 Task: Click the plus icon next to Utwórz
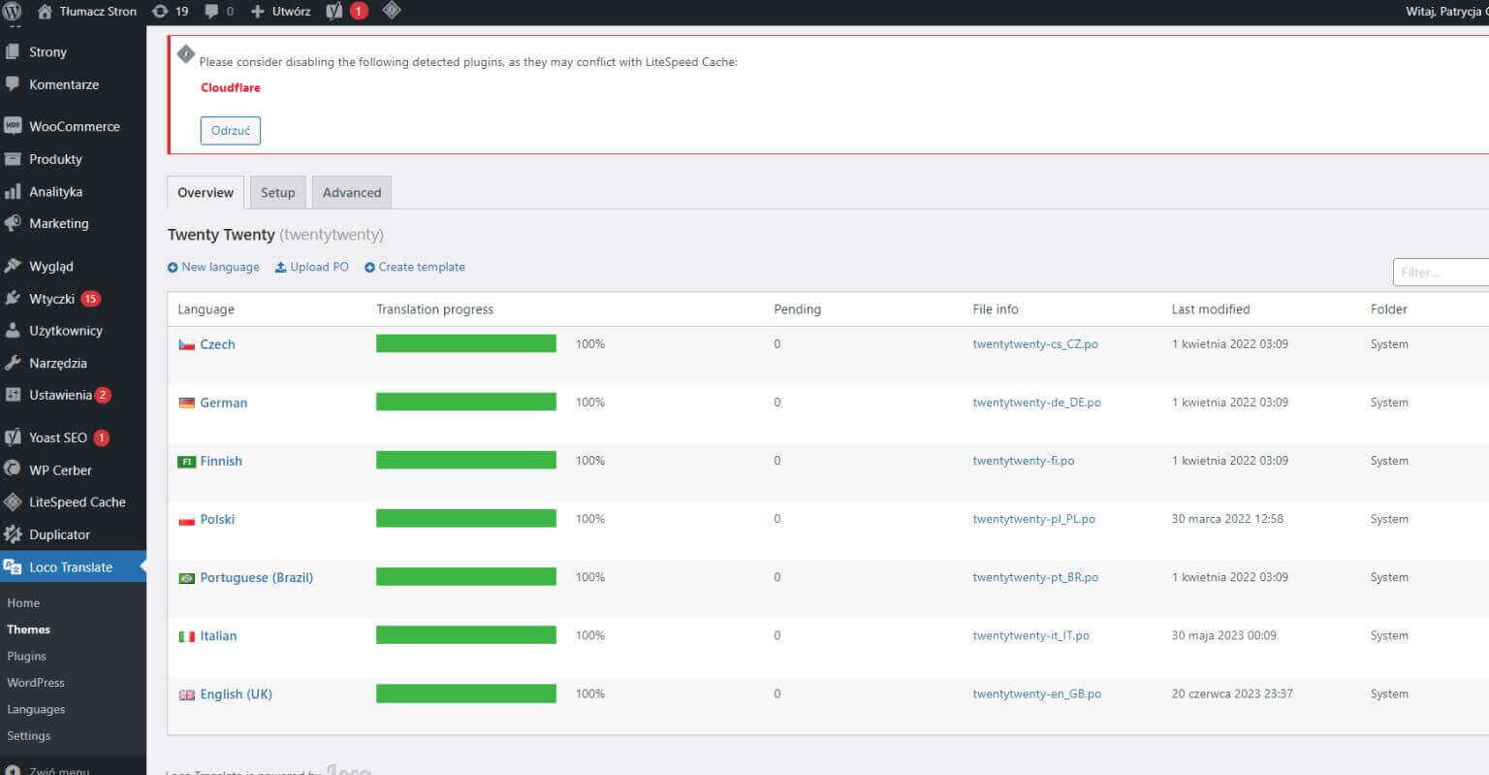click(x=257, y=12)
